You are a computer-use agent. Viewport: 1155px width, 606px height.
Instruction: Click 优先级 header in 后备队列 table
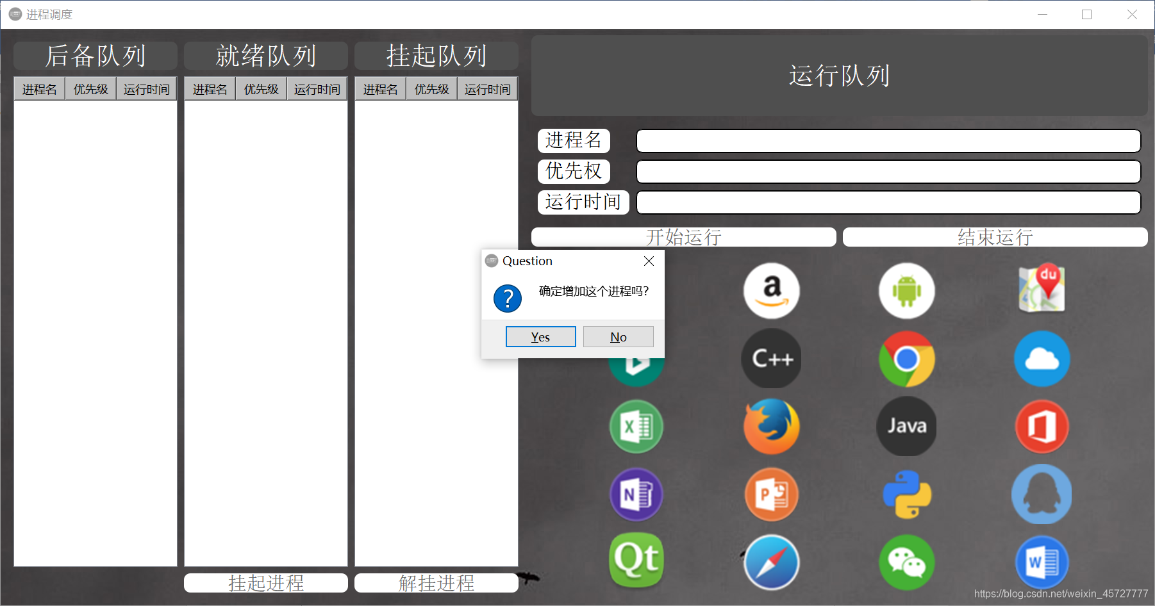click(x=91, y=89)
